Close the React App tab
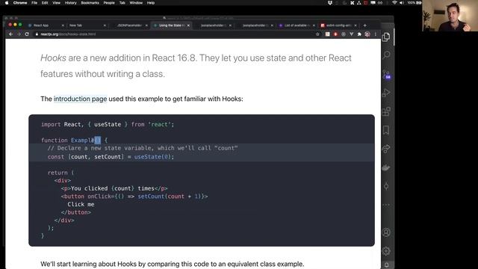Screen dimensions: 478x269 pyautogui.click(x=63, y=25)
